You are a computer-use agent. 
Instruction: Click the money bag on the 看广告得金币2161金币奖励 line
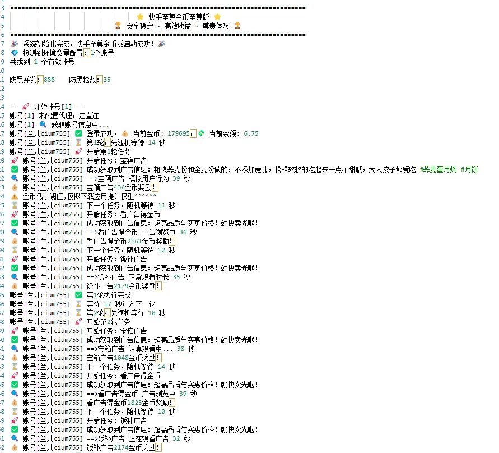[15, 241]
